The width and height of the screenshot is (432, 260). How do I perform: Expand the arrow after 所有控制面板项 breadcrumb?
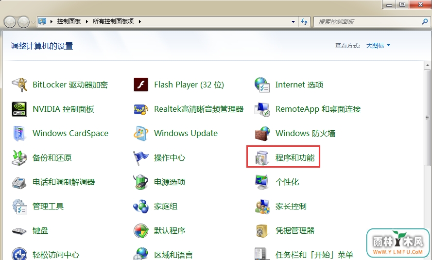(139, 21)
